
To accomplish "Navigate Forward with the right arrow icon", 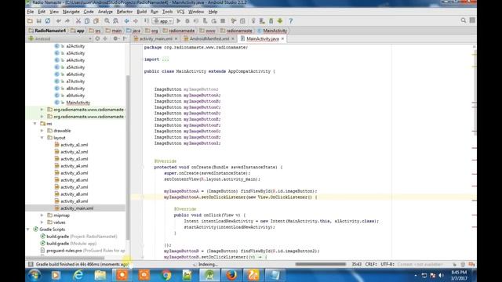I will [136, 21].
